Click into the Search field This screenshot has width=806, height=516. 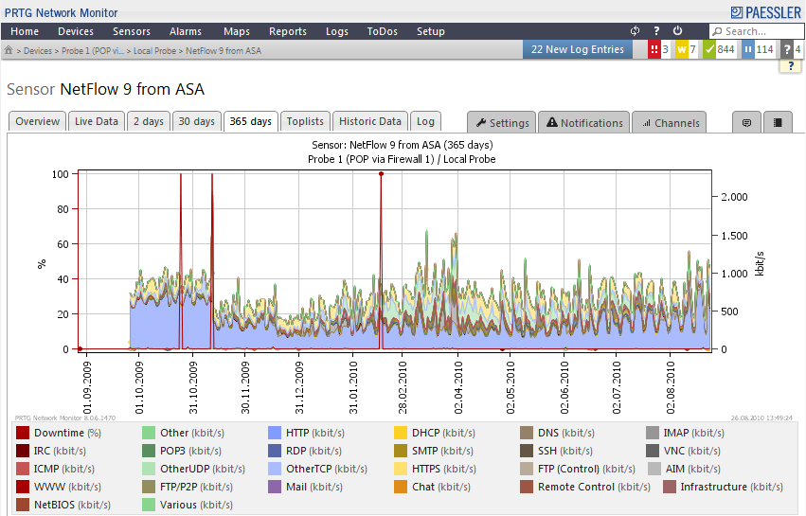[756, 31]
